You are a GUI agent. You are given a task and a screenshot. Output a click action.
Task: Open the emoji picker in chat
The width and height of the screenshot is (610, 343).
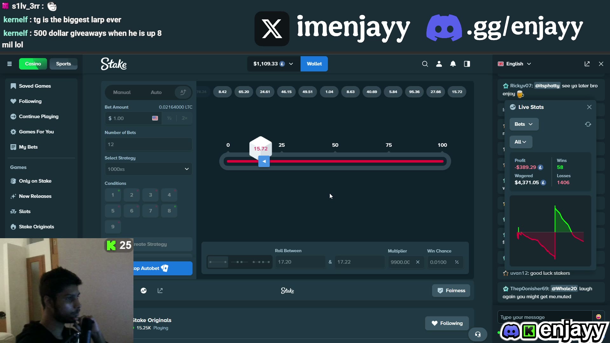[x=599, y=317]
